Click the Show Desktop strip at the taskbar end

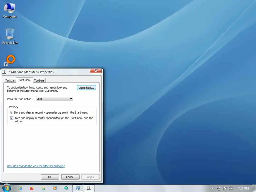[x=254, y=188]
